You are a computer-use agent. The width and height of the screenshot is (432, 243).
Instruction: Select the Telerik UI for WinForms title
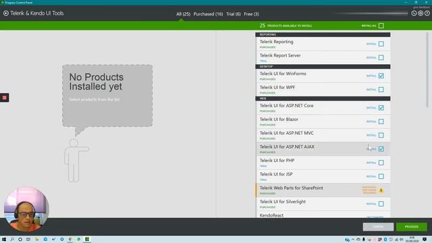[x=283, y=74]
